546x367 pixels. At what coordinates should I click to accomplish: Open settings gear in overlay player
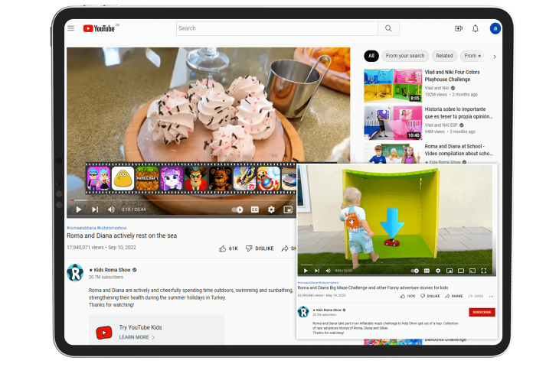pos(438,271)
